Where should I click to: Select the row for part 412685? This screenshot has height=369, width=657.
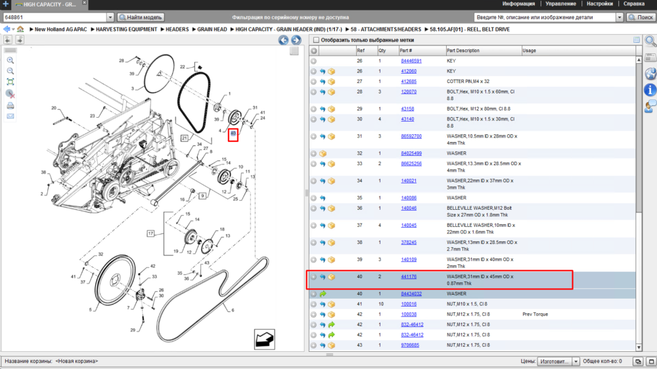click(x=472, y=82)
